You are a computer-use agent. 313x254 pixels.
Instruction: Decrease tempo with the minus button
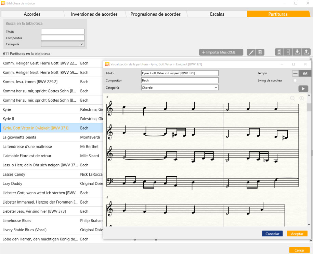pyautogui.click(x=296, y=73)
